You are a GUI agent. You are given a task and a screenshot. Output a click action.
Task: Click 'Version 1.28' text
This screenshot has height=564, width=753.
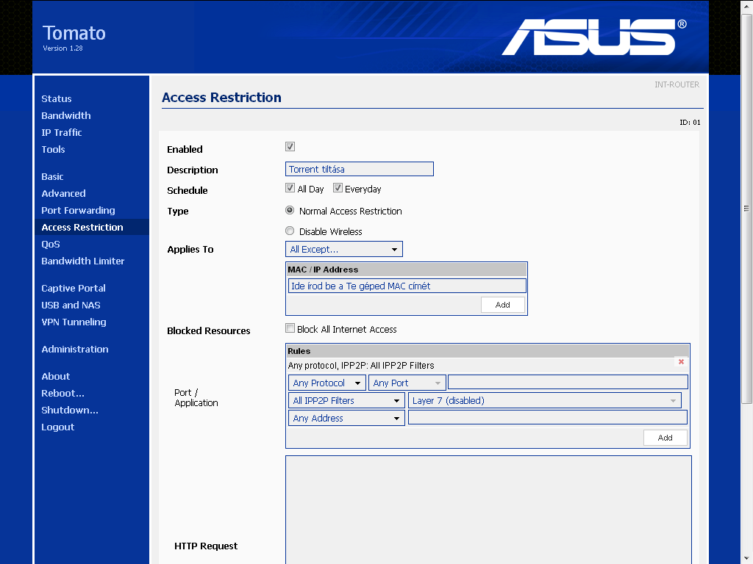[x=63, y=48]
